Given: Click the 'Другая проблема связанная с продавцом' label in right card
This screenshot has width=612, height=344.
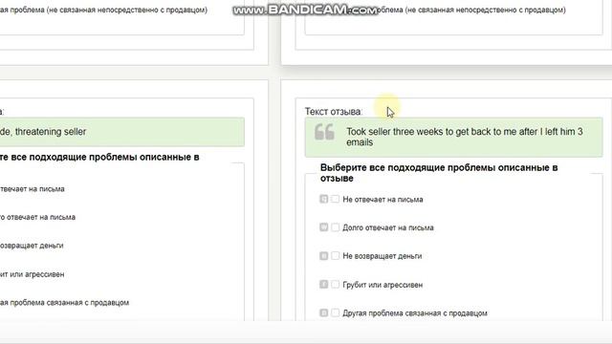Looking at the screenshot, I should (x=415, y=313).
